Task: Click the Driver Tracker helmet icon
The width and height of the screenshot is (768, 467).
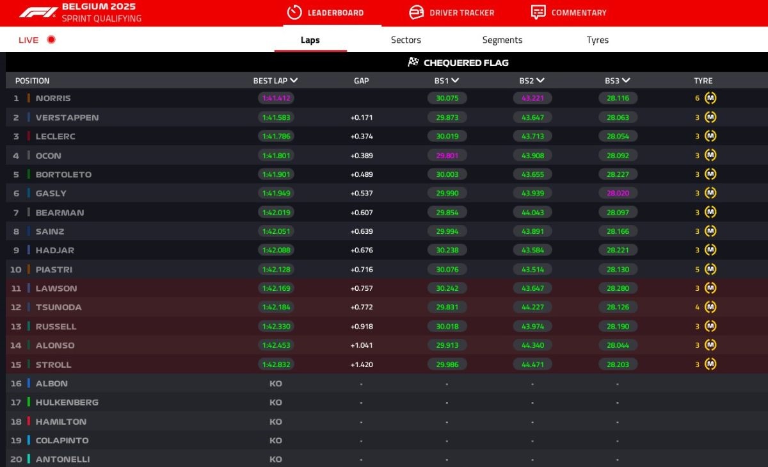Action: point(416,12)
